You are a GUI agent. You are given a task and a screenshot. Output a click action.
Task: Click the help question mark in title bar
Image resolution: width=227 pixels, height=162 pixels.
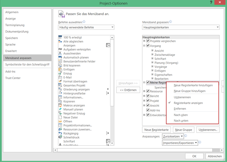tap(211, 3)
